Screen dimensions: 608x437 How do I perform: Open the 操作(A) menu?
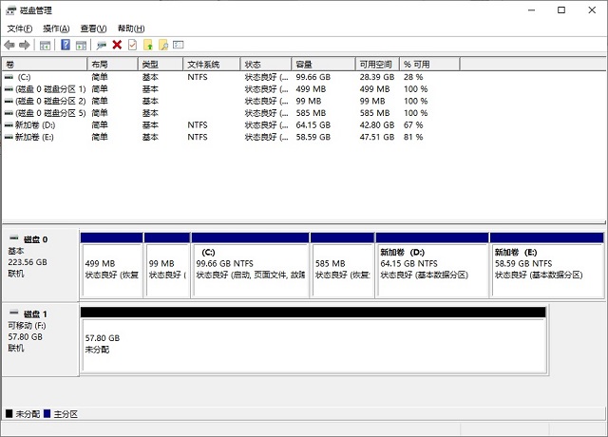pos(56,28)
